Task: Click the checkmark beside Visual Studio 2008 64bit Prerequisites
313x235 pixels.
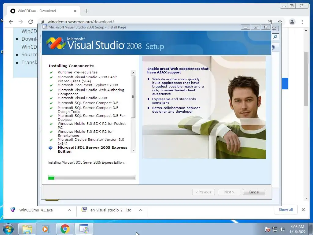Action: 51,77
